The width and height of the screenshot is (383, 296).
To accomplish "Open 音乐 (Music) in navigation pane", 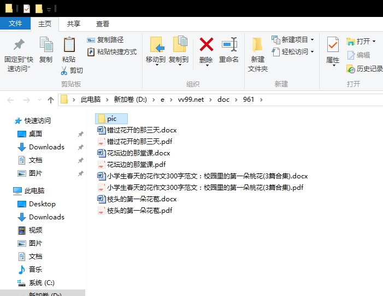I will pos(30,270).
